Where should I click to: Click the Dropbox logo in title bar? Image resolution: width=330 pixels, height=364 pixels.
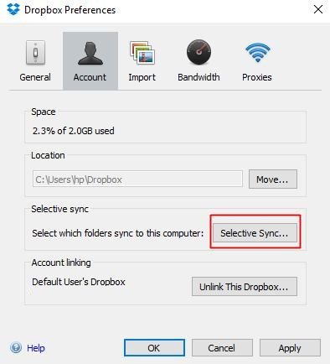click(13, 9)
